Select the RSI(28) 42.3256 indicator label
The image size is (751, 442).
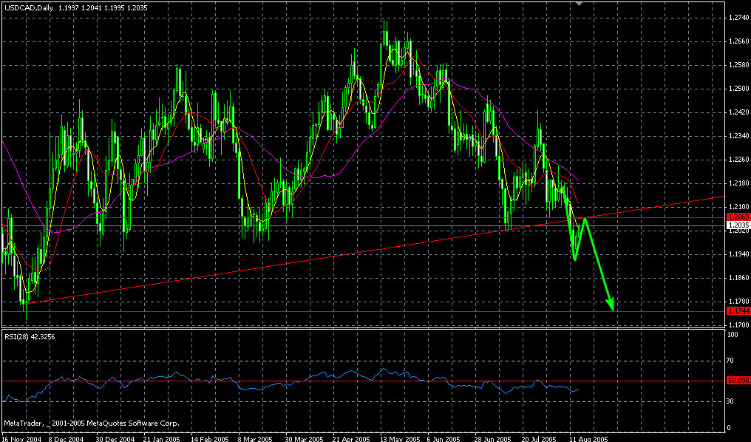pos(30,336)
